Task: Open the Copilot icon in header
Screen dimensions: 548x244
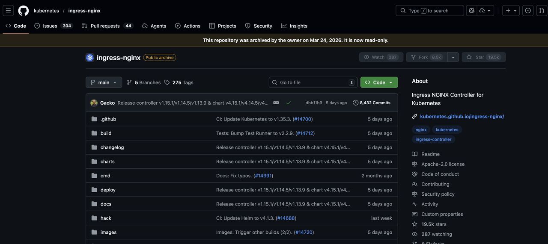Action: 472,11
